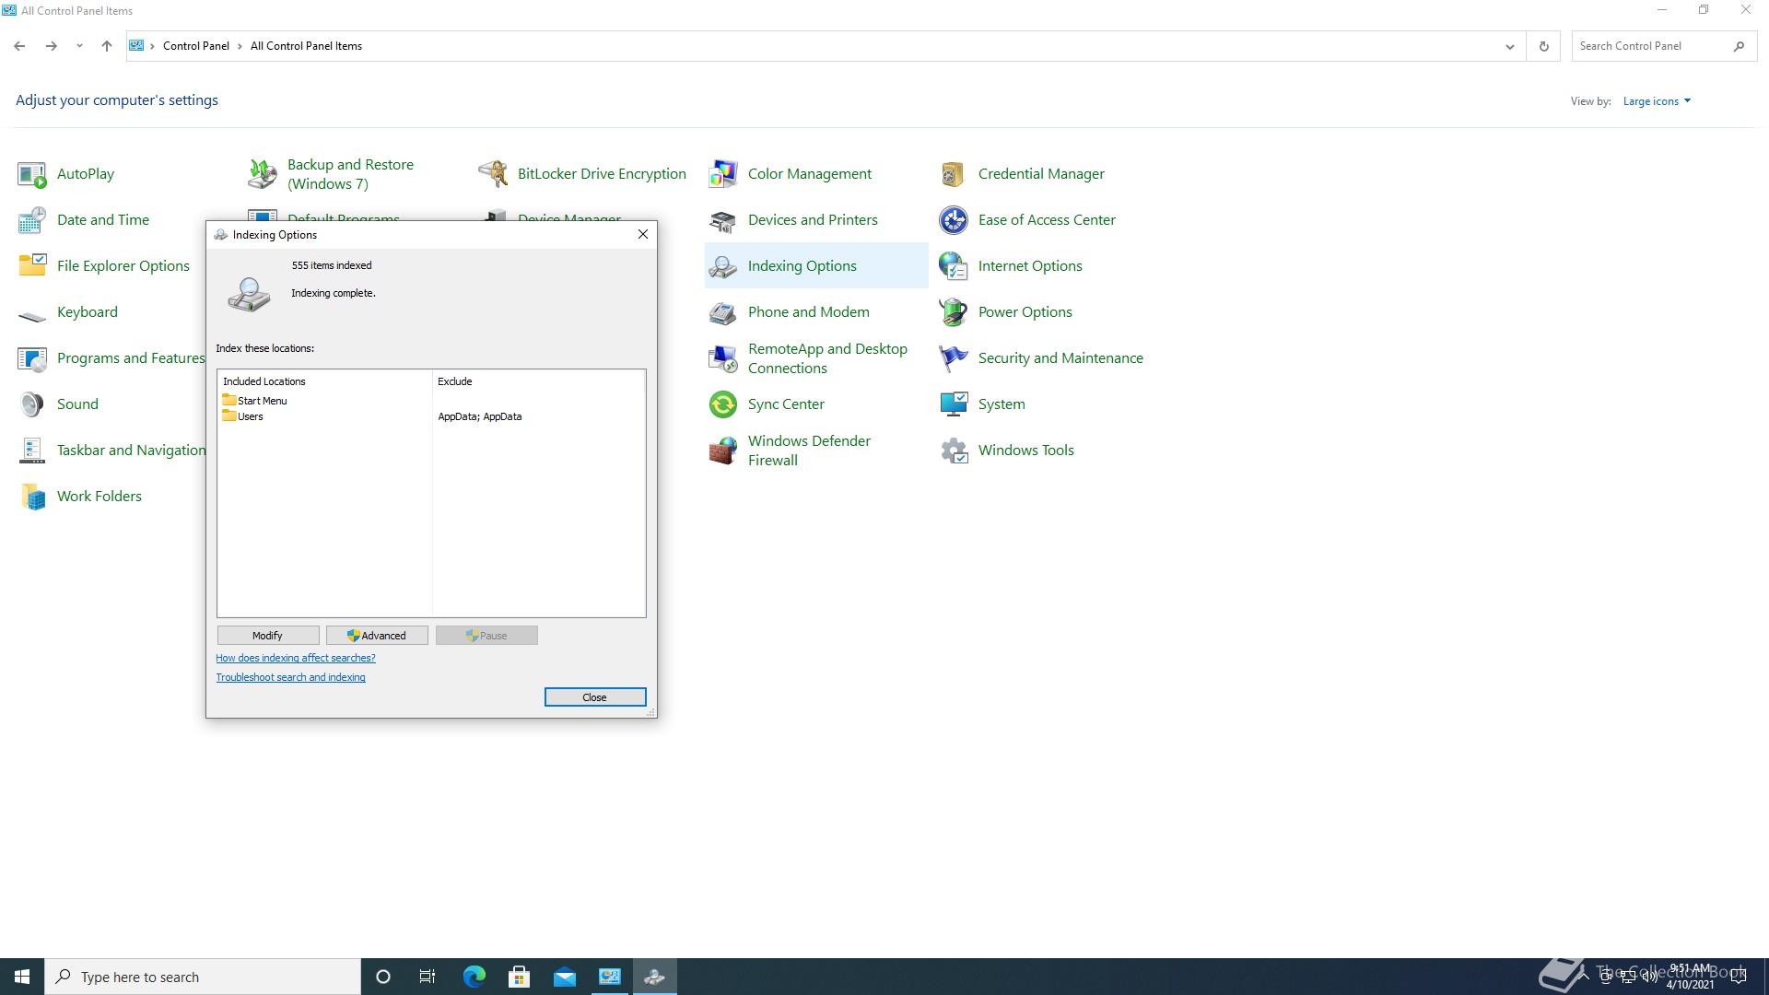
Task: Switch to Indexing Options taskbar button
Action: coord(654,977)
